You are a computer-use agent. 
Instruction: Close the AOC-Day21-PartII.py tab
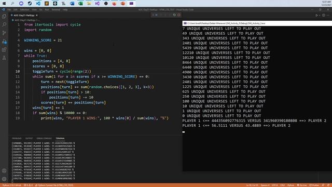point(37,15)
